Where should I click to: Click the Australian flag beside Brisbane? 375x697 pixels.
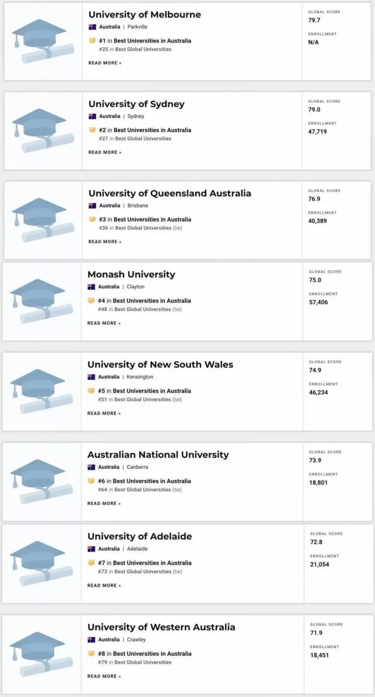click(x=92, y=206)
